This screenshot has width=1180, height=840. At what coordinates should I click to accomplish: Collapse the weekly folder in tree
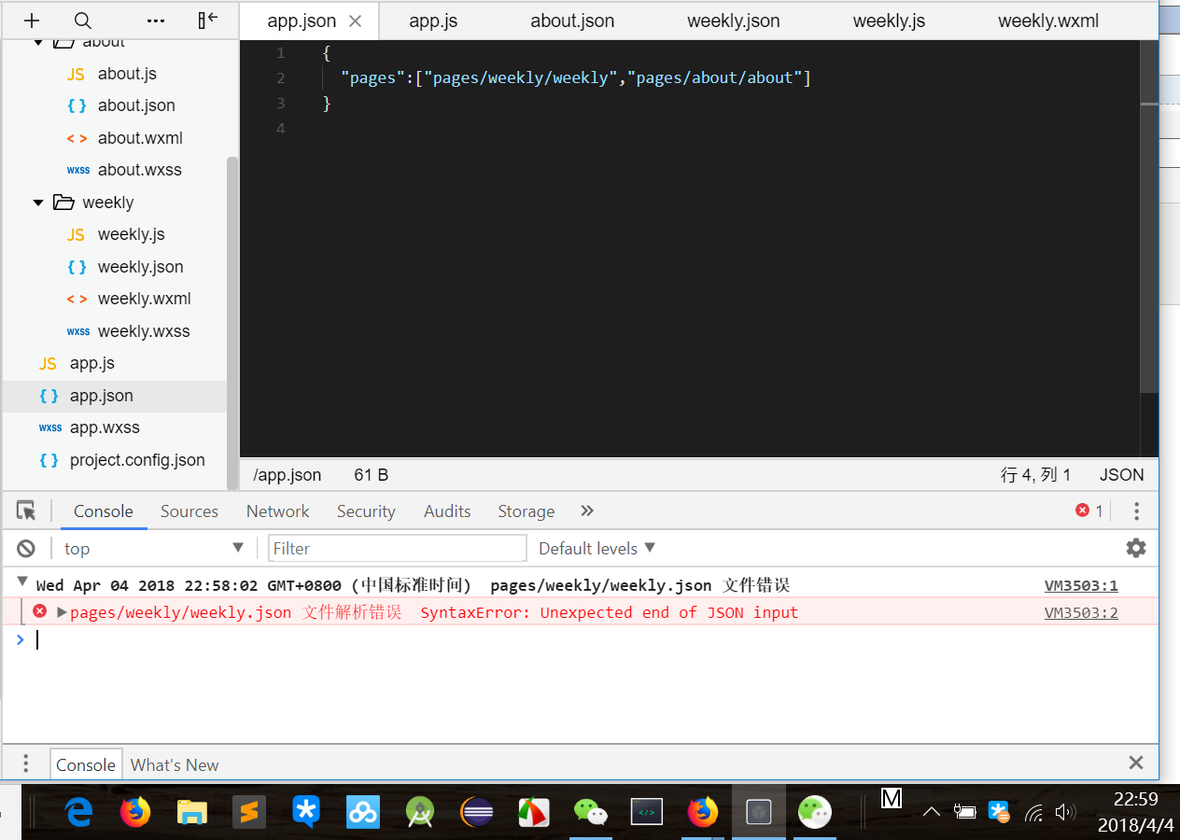[38, 203]
